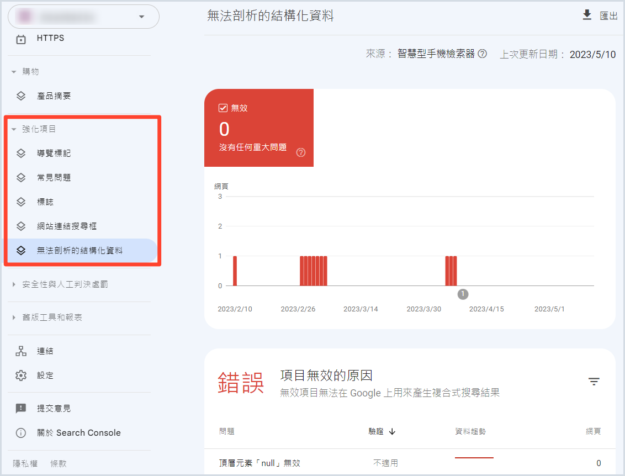The height and width of the screenshot is (476, 625).
Task: Click the help icon in the red 無效 card
Action: coord(301,152)
